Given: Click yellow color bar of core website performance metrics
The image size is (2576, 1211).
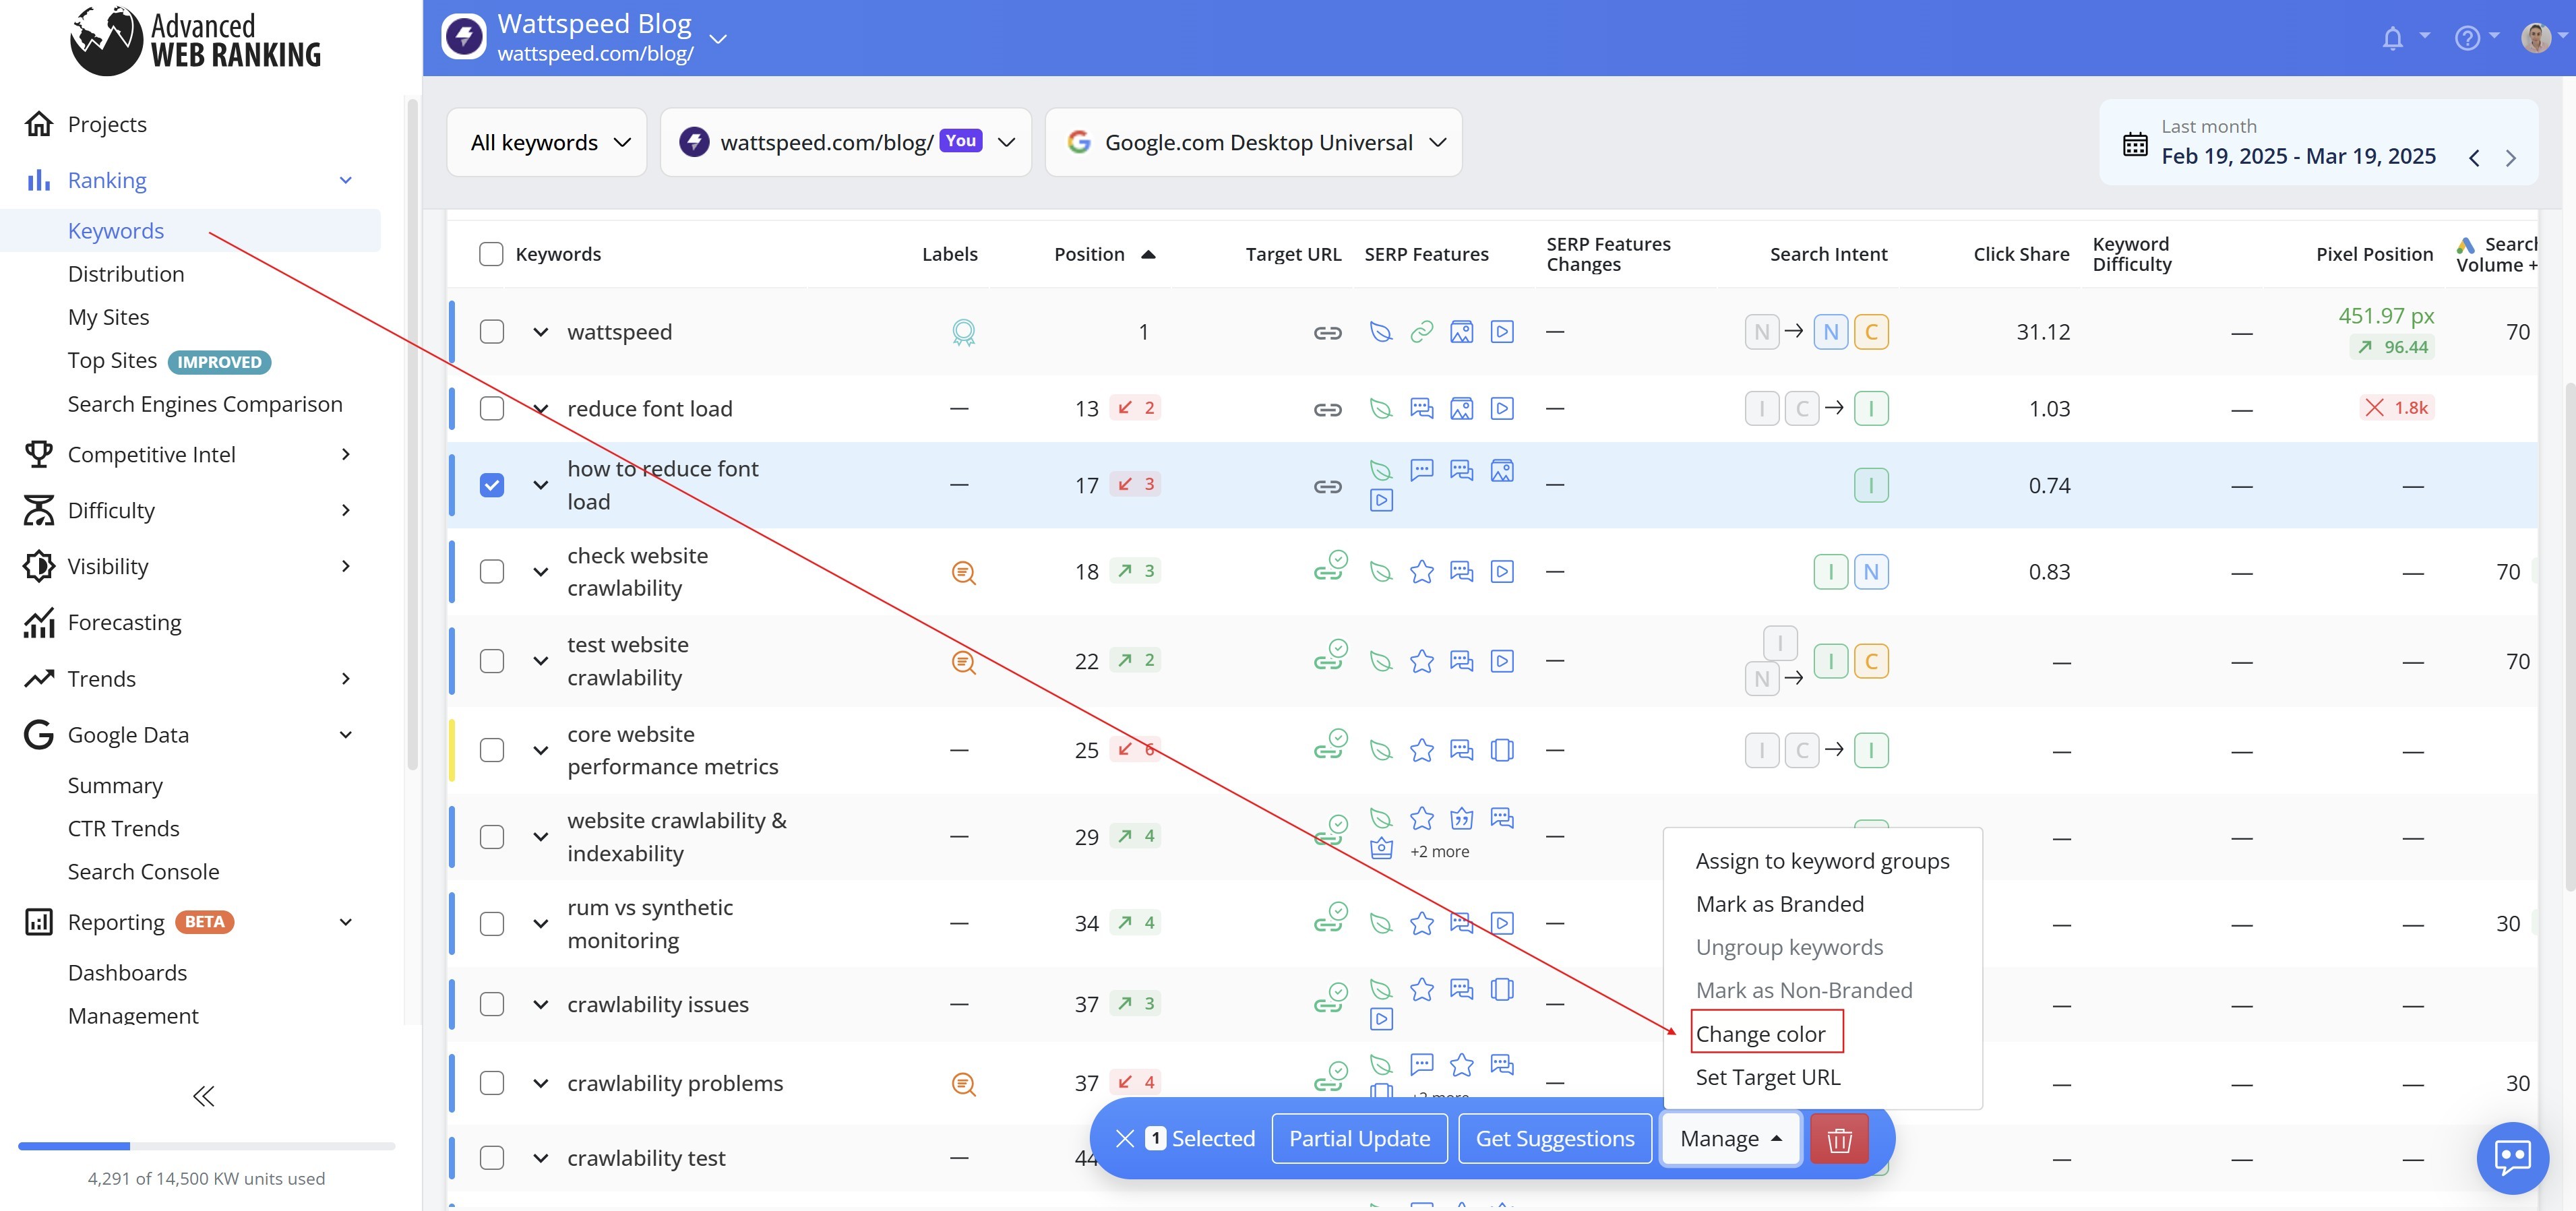Looking at the screenshot, I should [452, 750].
